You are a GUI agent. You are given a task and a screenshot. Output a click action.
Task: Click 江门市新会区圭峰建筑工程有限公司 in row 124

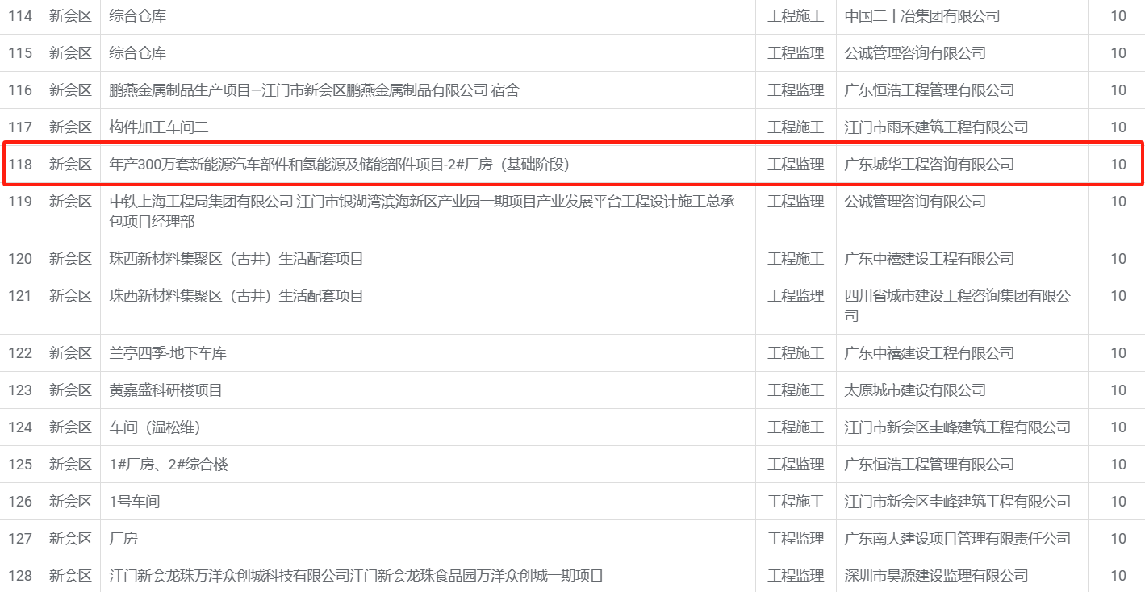pos(957,427)
